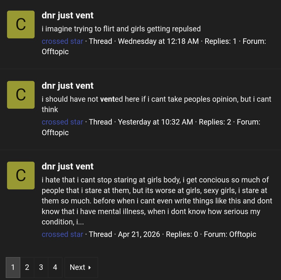Screen dimensions: 281x280
Task: Open thread title about girls getting repulsed
Action: tap(68, 15)
